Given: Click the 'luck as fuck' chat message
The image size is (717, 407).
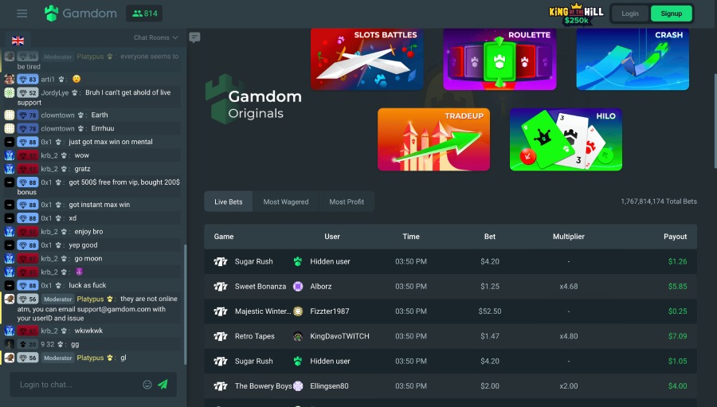Looking at the screenshot, I should coord(88,285).
